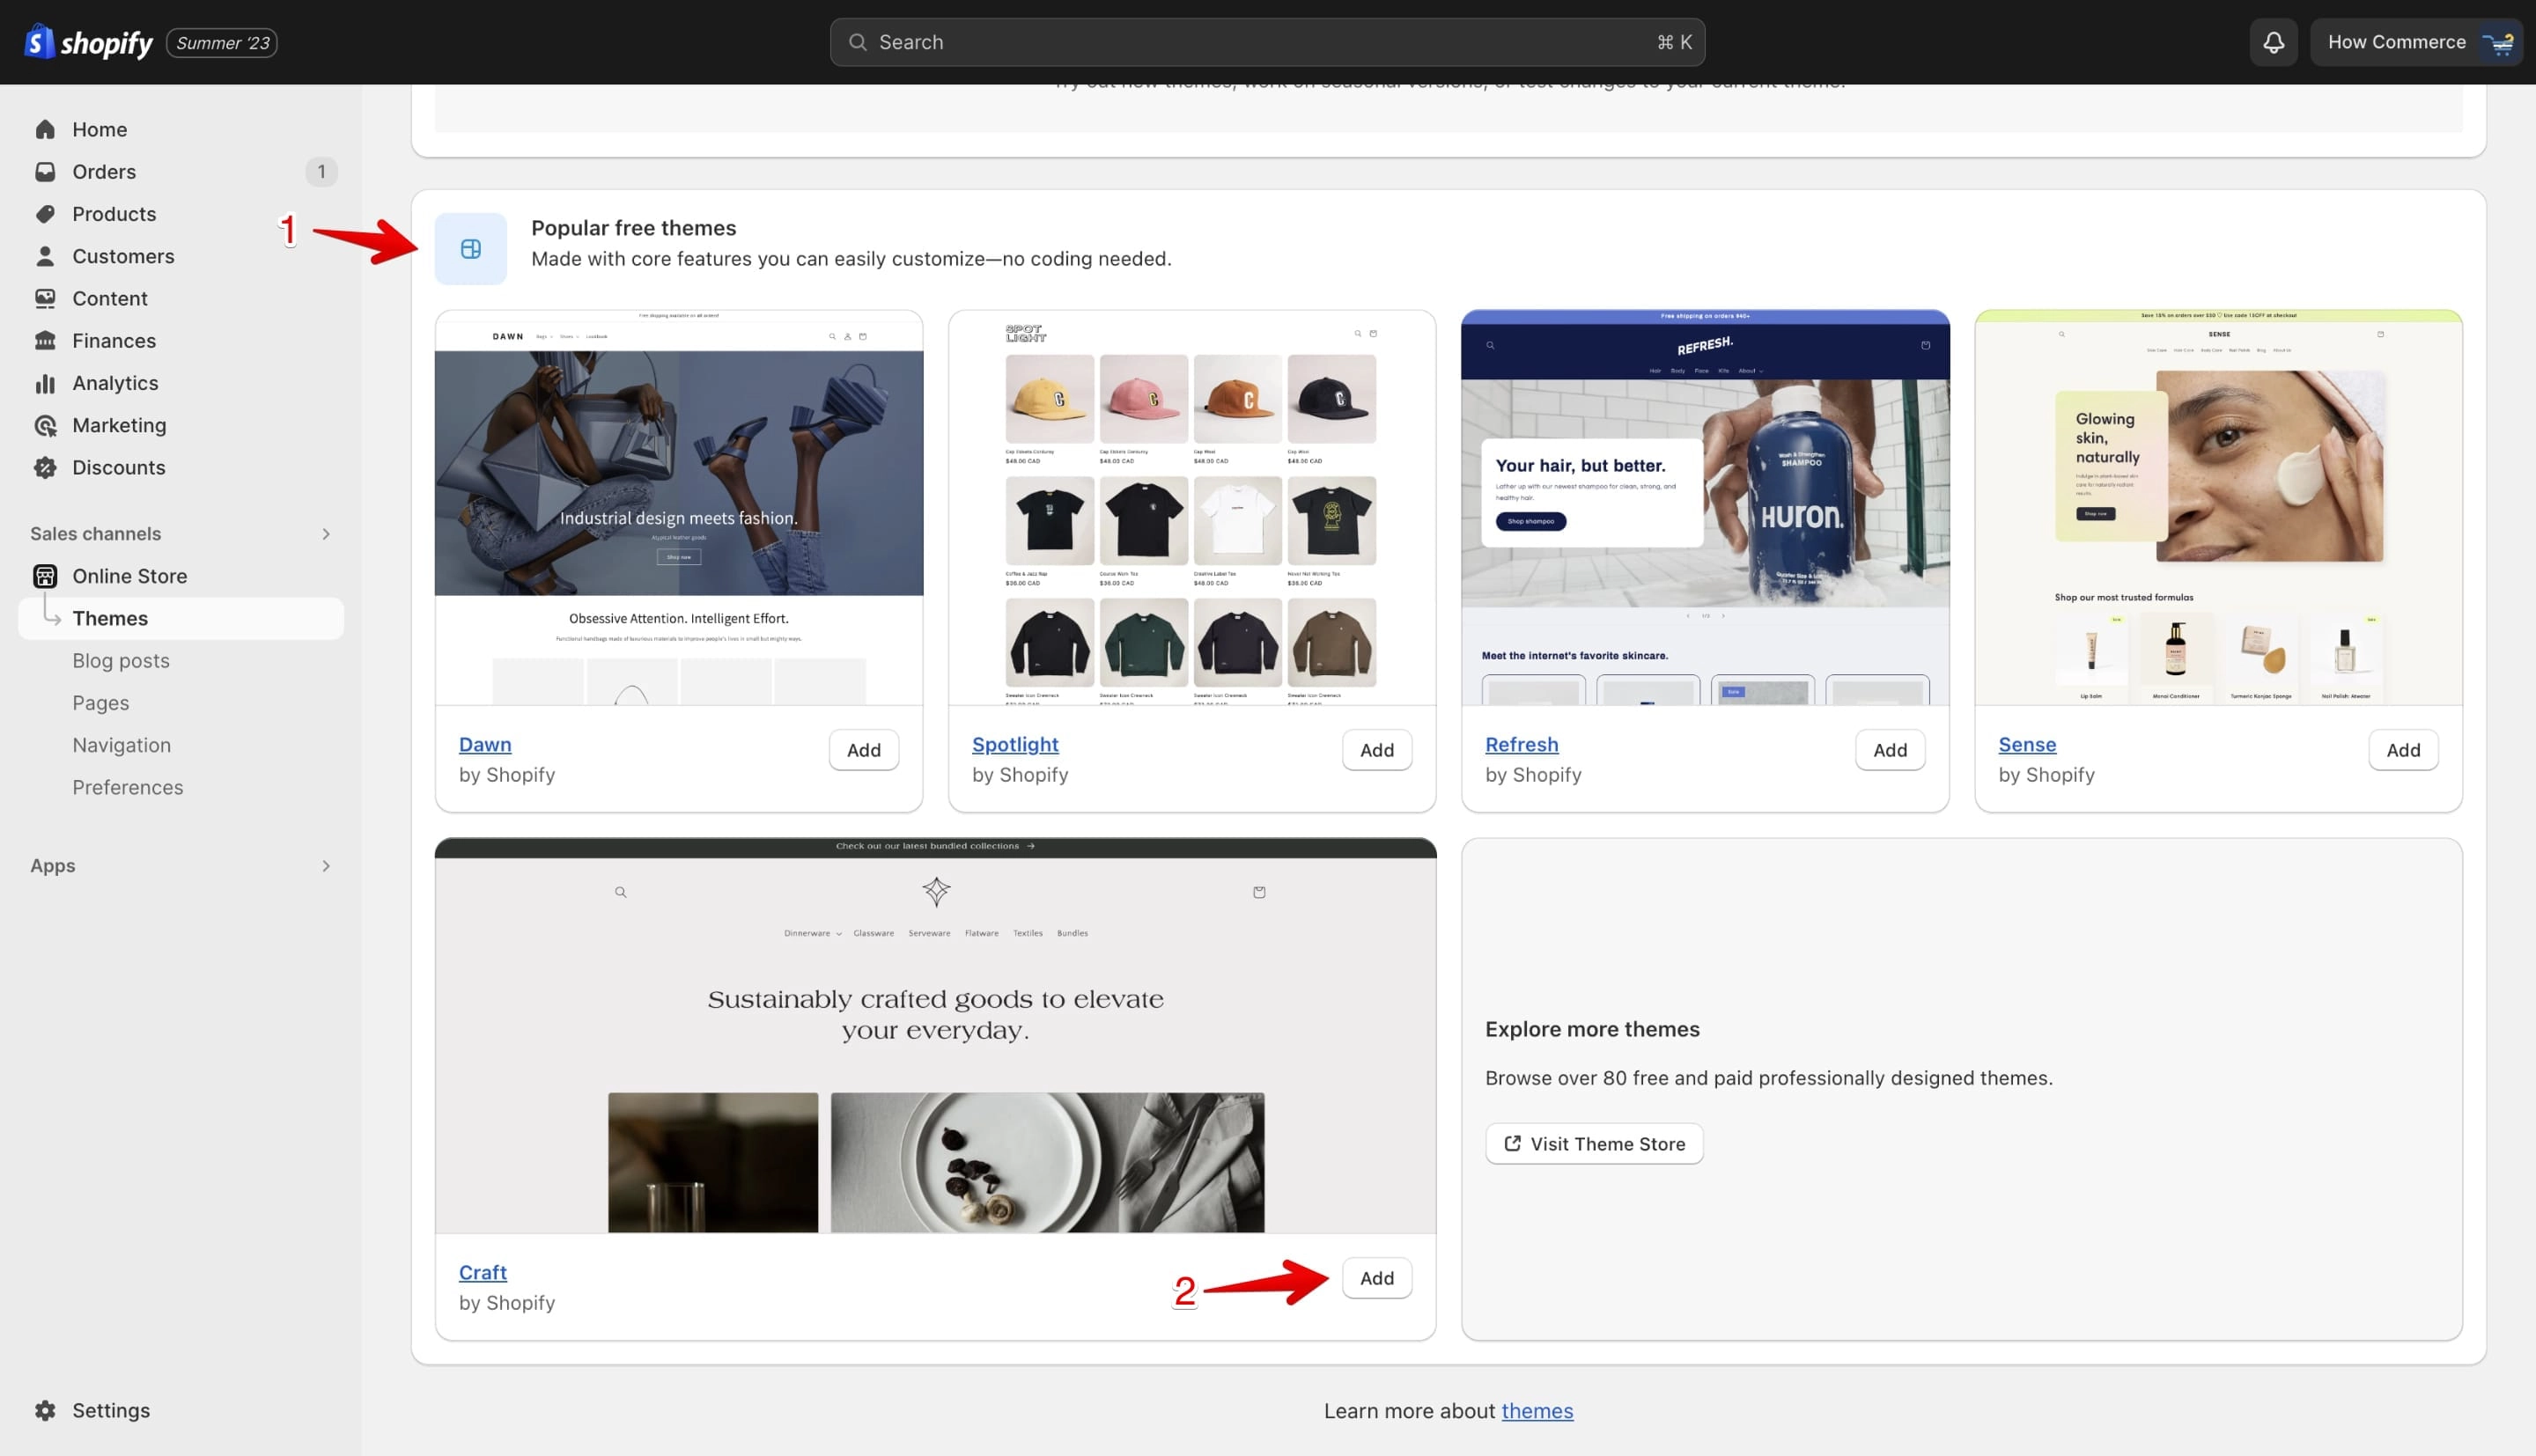
Task: Open Customers in the sidebar
Action: [180, 256]
